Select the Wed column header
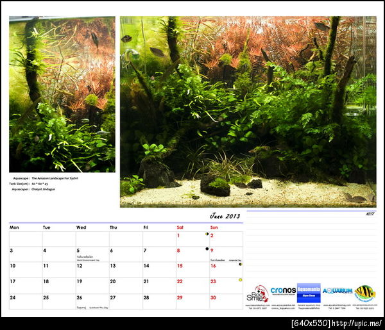The image size is (385, 330). (81, 227)
